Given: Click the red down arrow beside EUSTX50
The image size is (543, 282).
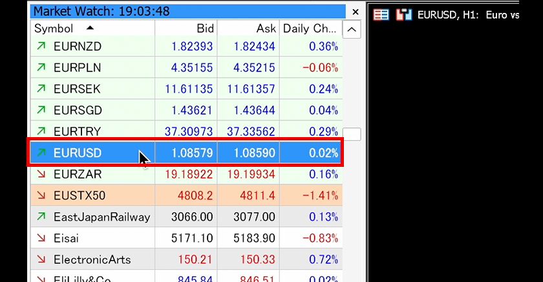Looking at the screenshot, I should click(x=41, y=195).
